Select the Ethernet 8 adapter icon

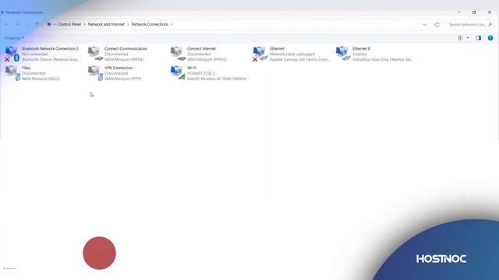click(x=343, y=54)
